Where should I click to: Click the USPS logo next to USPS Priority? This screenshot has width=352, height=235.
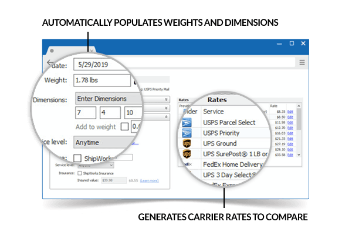[187, 133]
